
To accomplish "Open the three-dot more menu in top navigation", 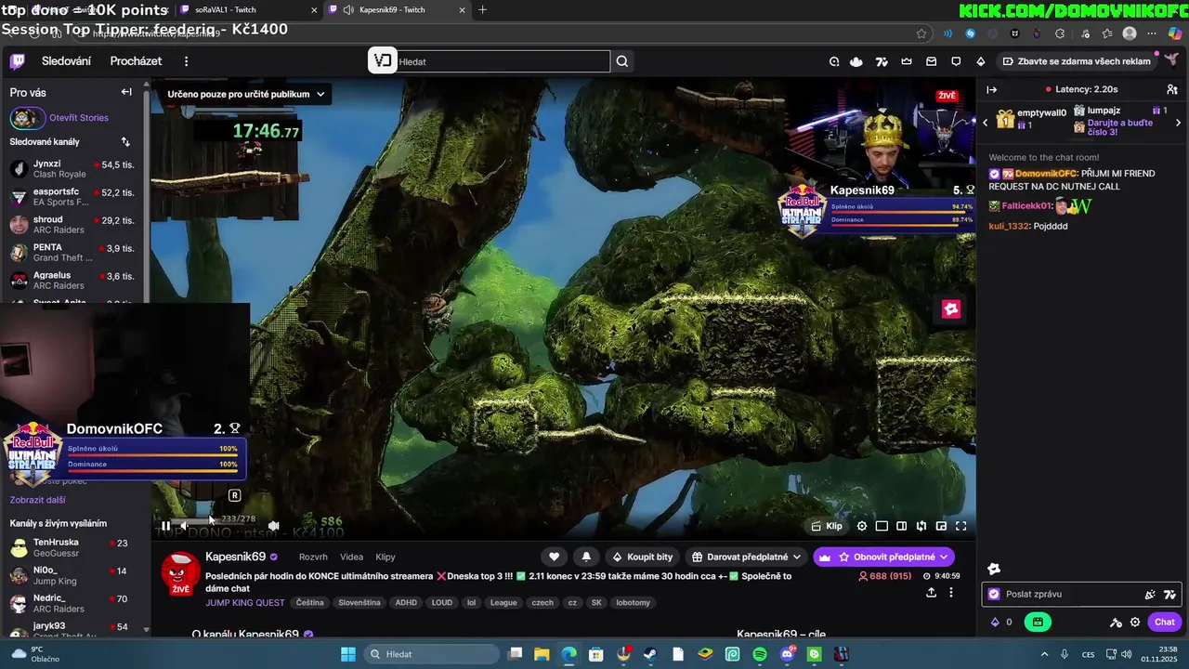I will 186,61.
